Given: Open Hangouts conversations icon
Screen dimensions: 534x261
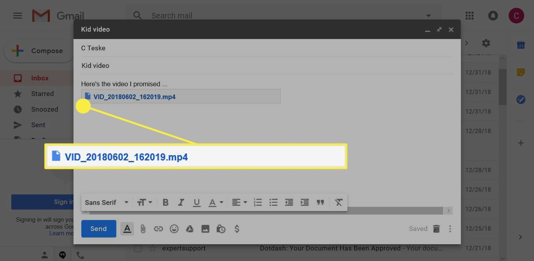Looking at the screenshot, I should [62, 255].
